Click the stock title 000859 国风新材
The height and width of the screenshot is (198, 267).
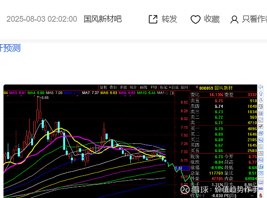[x=216, y=88]
